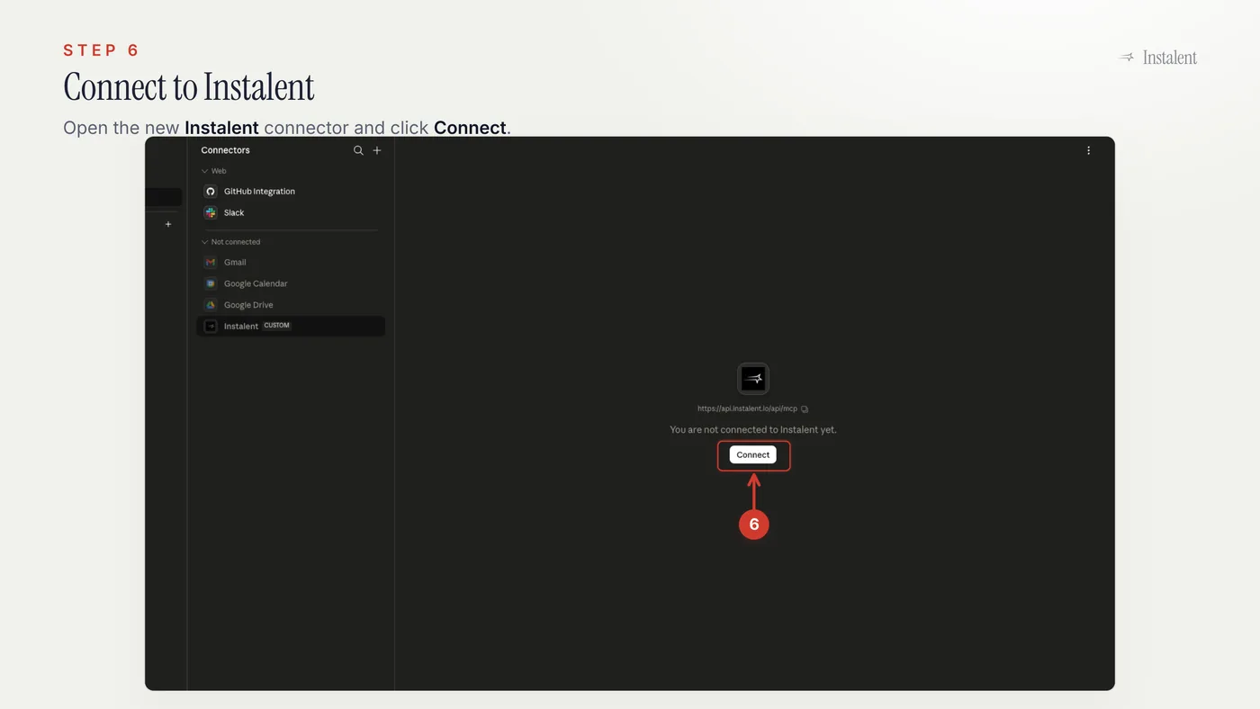Select the Google Calendar connector icon
This screenshot has width=1260, height=709.
211,284
